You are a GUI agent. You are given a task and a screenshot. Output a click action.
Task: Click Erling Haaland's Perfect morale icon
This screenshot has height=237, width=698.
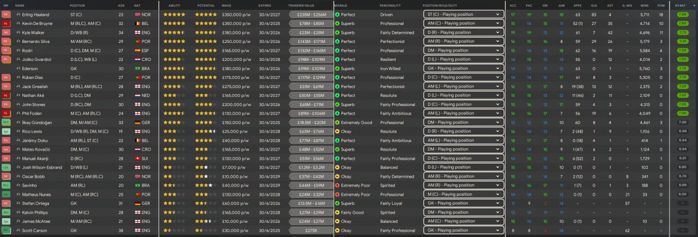pos(337,15)
